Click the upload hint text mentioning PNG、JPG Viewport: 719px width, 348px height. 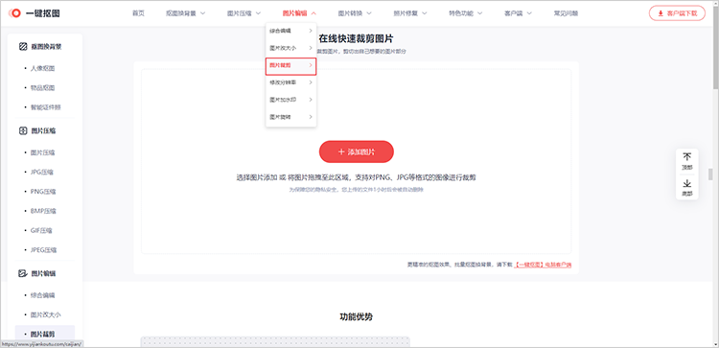point(356,177)
